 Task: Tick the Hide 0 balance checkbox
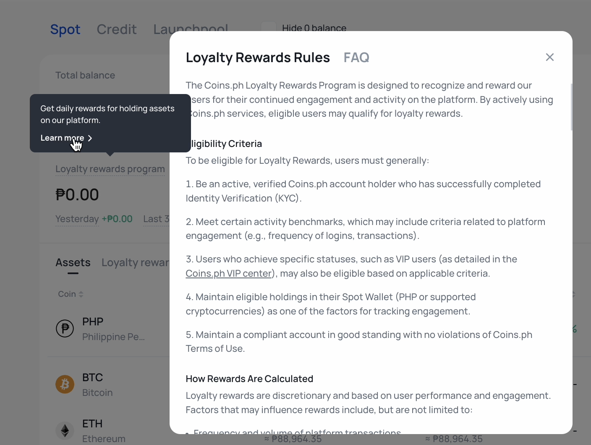point(269,27)
